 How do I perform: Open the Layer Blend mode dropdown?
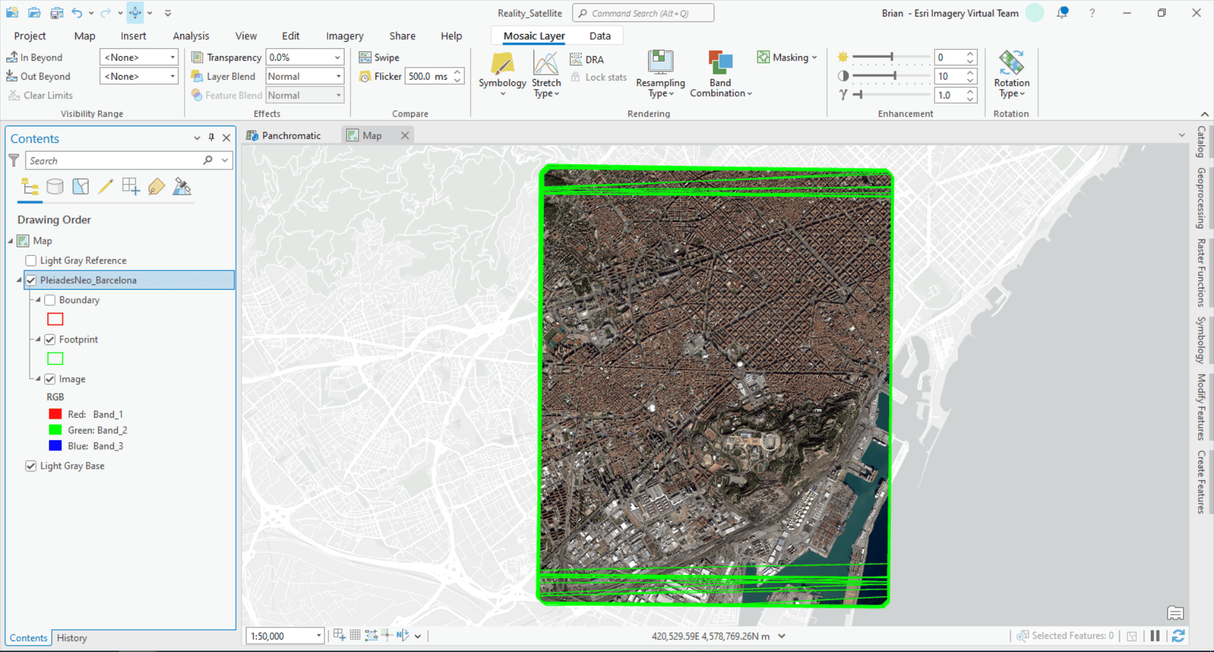[x=338, y=76]
